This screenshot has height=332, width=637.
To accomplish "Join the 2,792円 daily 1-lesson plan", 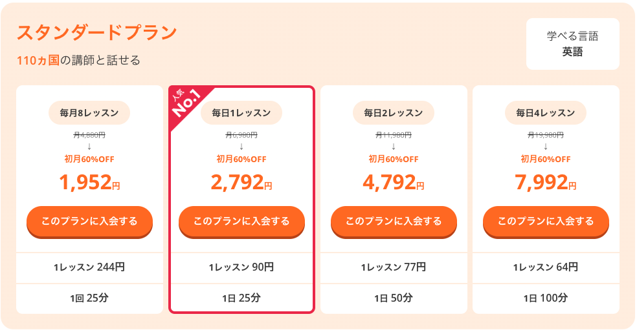I will tap(241, 222).
